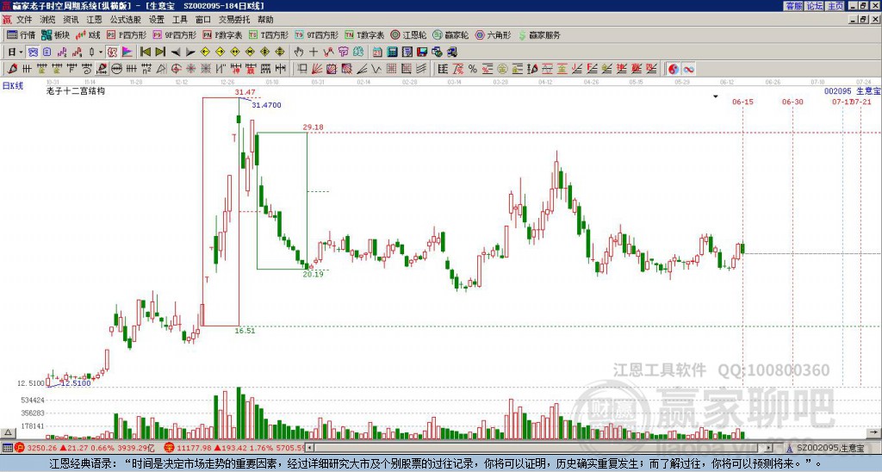Select the red pencil drawing tool

[x=12, y=69]
